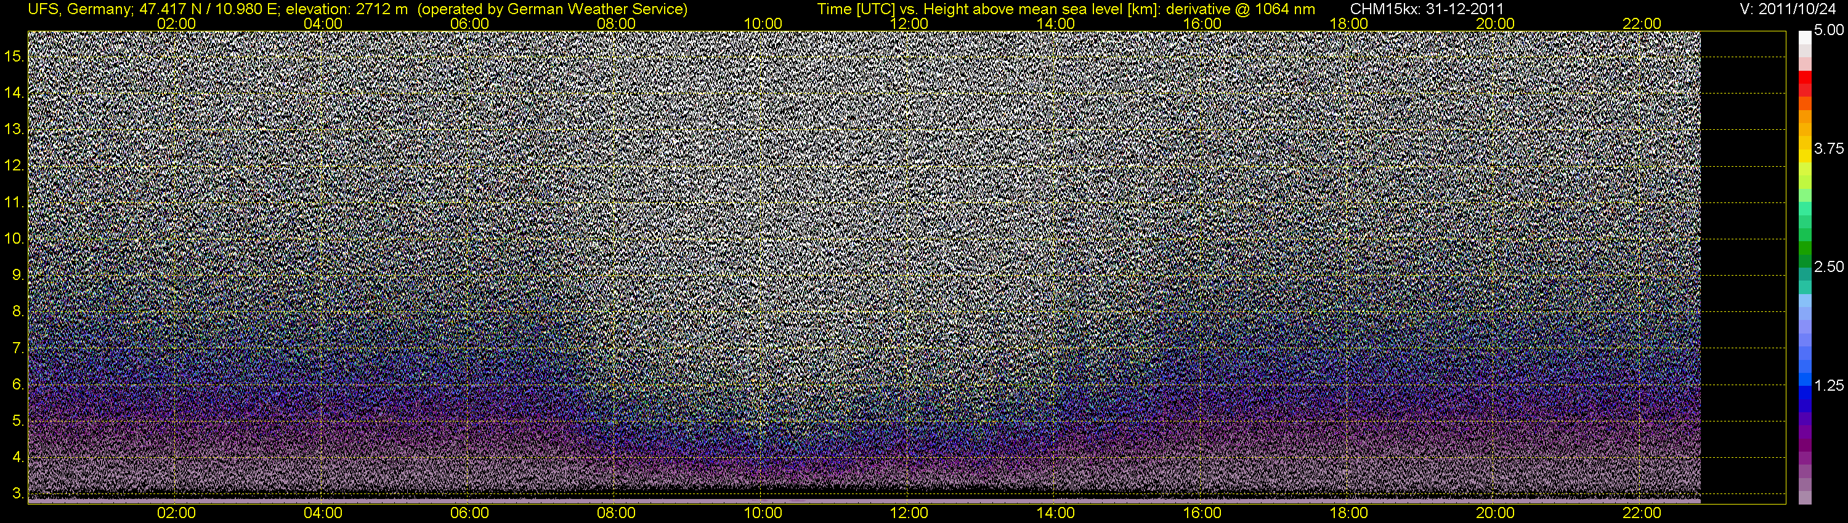Click the station title 'UFS, Germany' text
This screenshot has width=1848, height=523.
tap(79, 9)
